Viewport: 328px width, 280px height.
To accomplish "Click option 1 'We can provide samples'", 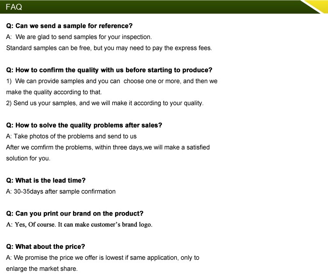I will pos(112,81).
